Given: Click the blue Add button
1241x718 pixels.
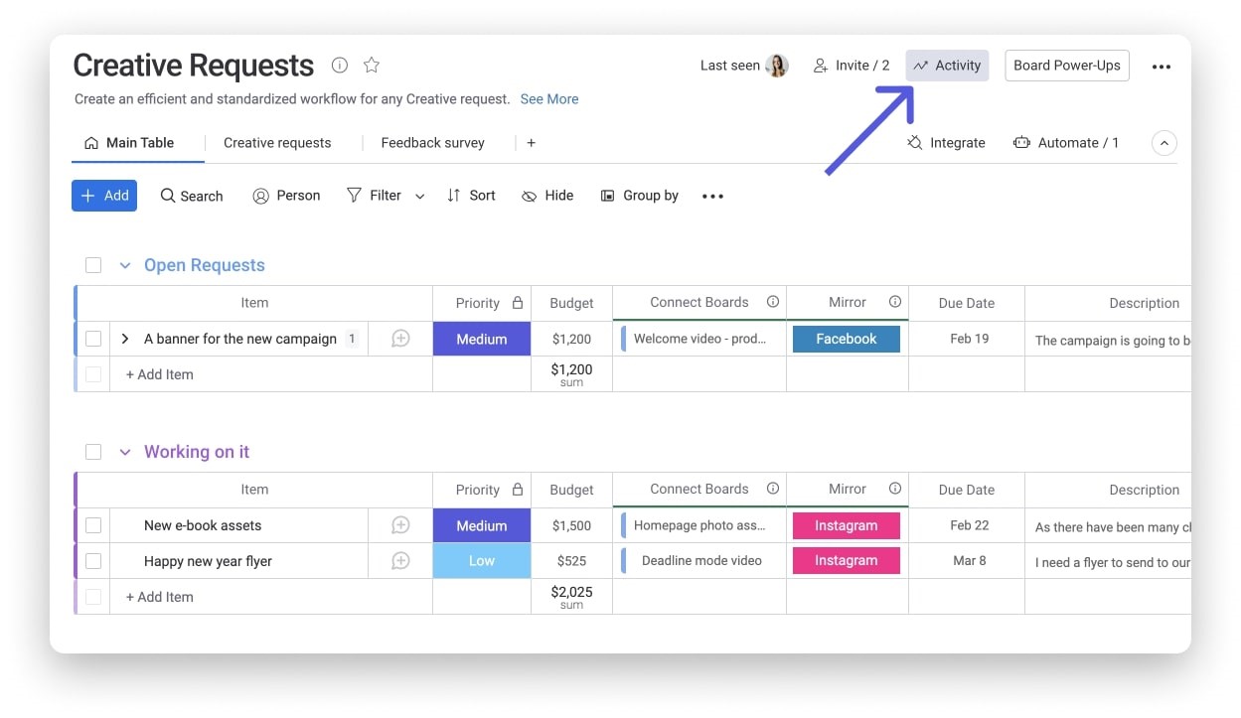Looking at the screenshot, I should [x=104, y=196].
